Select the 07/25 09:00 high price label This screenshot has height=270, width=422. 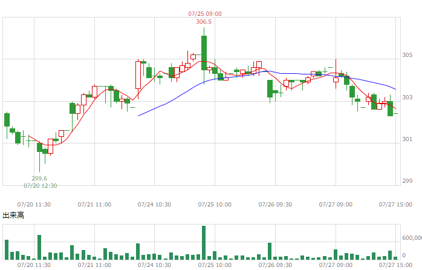click(x=205, y=14)
